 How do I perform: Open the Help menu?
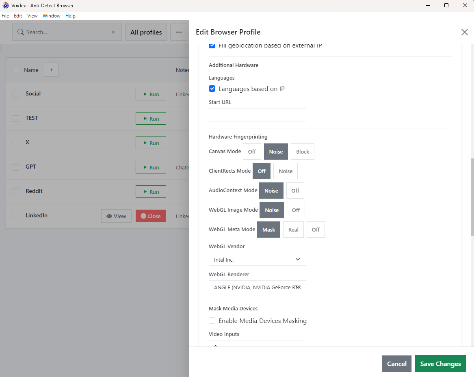tap(70, 16)
